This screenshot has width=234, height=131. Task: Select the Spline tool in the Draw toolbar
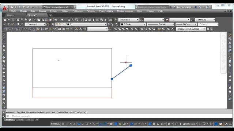pyautogui.click(x=4, y=65)
